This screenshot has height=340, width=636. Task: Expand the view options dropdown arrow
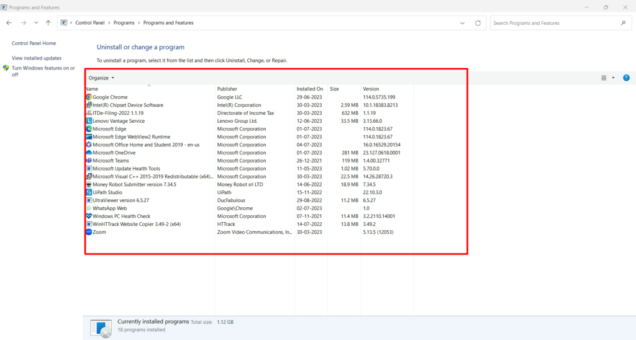pyautogui.click(x=613, y=78)
